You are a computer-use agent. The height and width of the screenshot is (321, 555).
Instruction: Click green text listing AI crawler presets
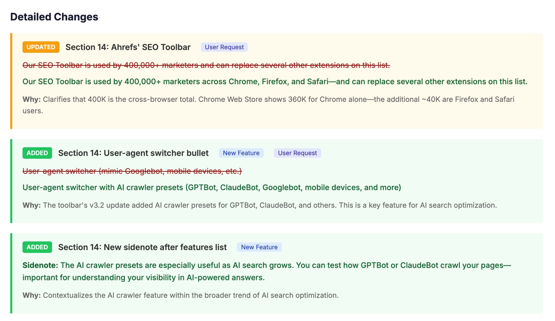tap(212, 187)
